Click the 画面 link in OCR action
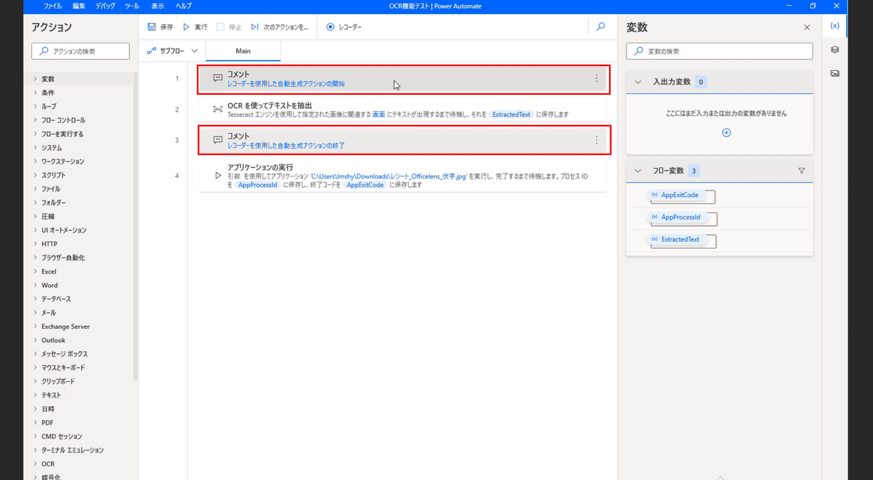873x480 pixels. pos(379,114)
